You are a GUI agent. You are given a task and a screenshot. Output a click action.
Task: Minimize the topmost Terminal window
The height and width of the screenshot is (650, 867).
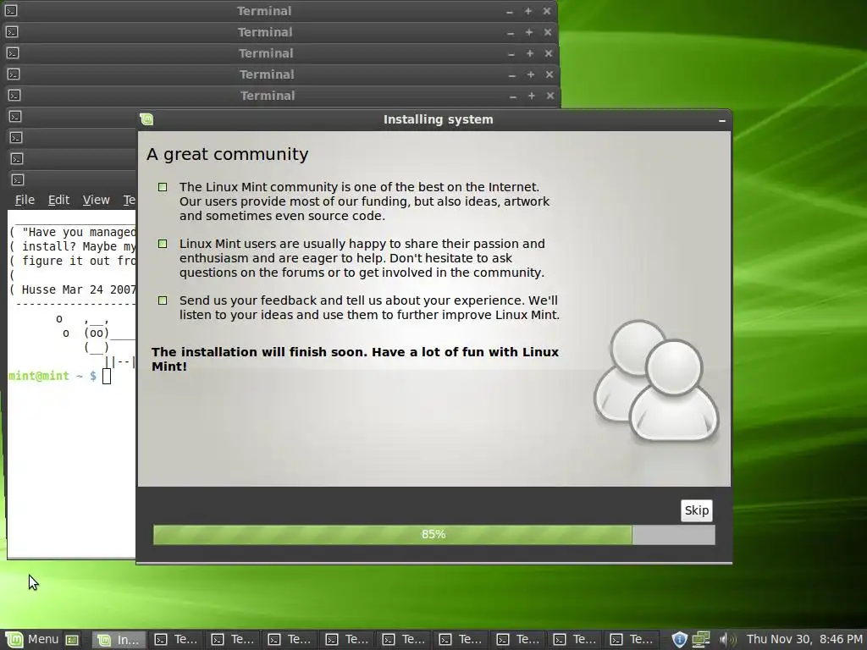pyautogui.click(x=509, y=12)
